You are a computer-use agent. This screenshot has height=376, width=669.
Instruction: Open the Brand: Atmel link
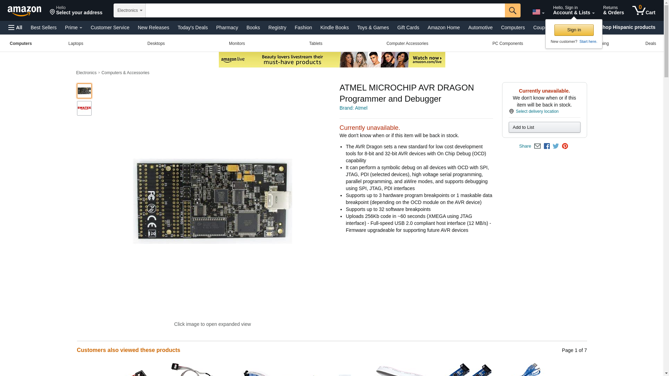point(353,108)
